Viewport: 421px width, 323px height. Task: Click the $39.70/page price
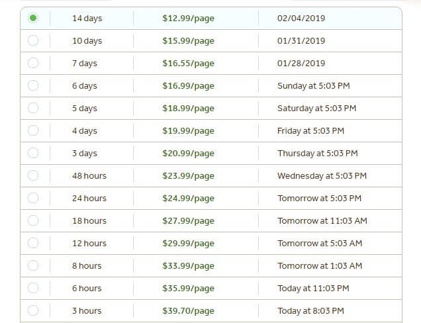pyautogui.click(x=188, y=311)
